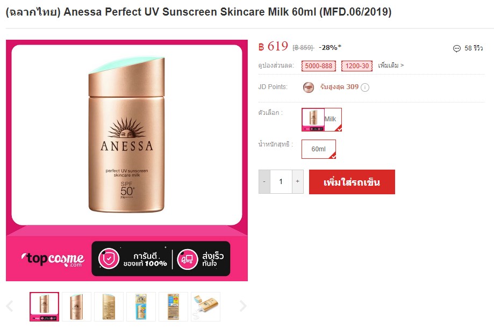Click the เพิ่มใส่รถเข็น add to cart button

(352, 182)
